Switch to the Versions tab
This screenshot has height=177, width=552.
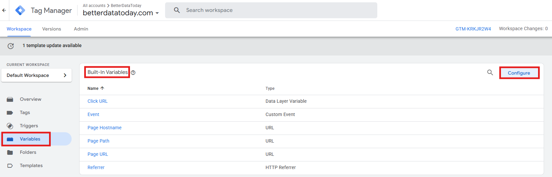click(x=52, y=29)
